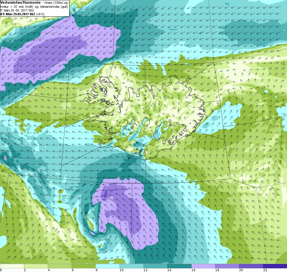The width and height of the screenshot is (287, 272).
Task: Click the legend value "10"
Action: click(121, 270)
